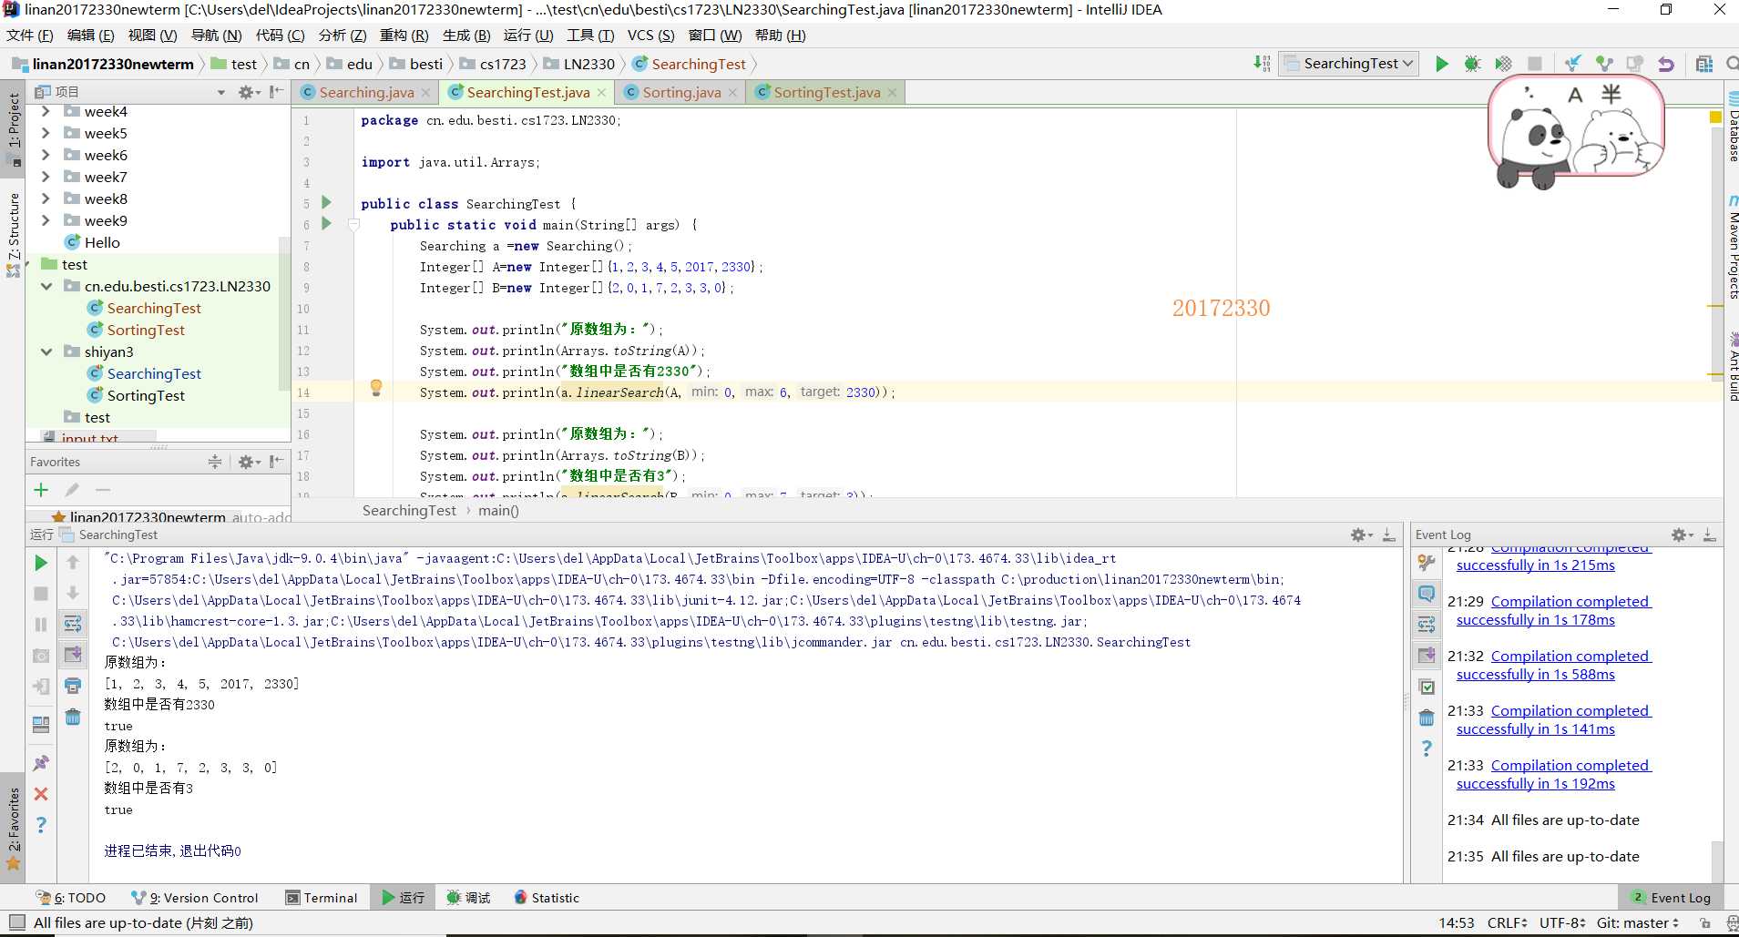1739x937 pixels.
Task: Close the SearchingTest.java tab
Action: click(601, 93)
